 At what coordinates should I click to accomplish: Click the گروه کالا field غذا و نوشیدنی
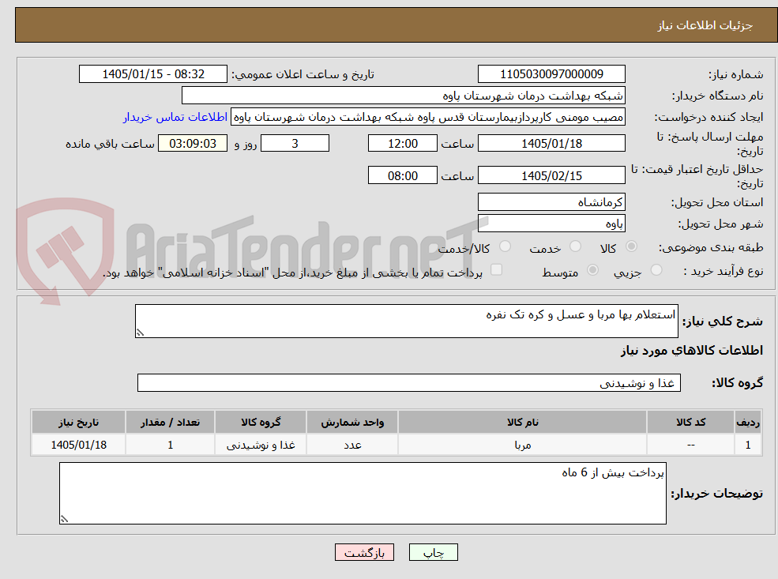click(x=409, y=382)
